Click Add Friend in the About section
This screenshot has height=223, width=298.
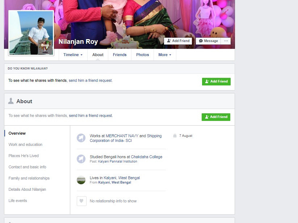(x=216, y=117)
